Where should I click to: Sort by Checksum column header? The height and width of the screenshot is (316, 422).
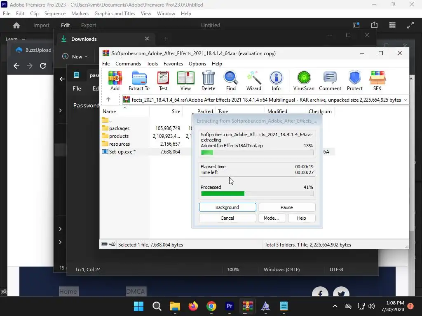tap(320, 111)
